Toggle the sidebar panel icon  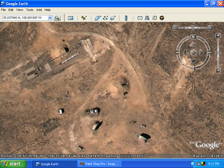point(71,18)
